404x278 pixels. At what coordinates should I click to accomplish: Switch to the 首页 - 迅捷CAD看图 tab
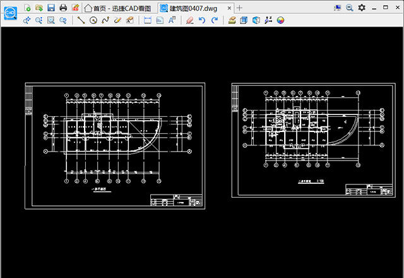[x=118, y=8]
